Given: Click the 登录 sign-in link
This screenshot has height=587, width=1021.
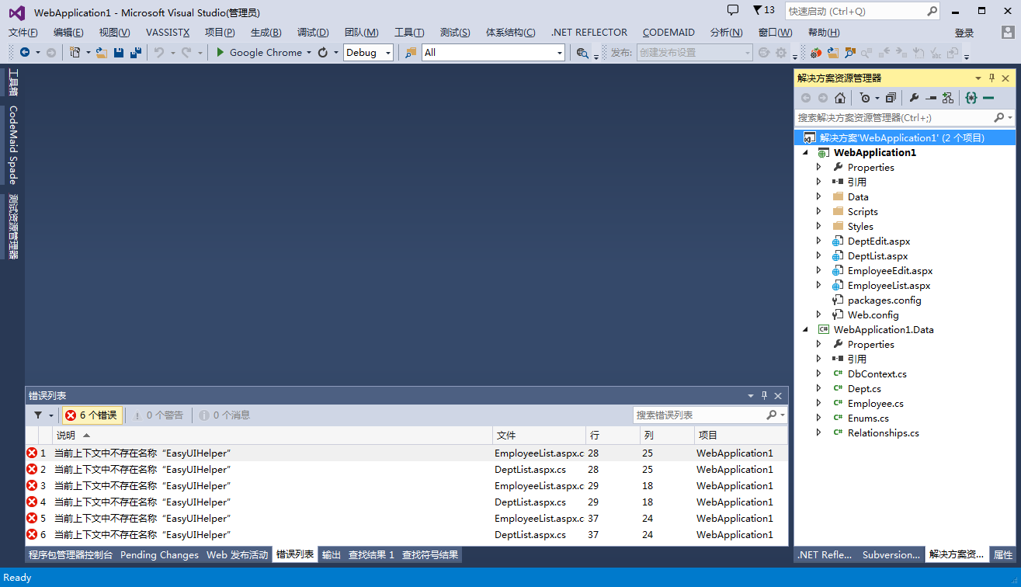Looking at the screenshot, I should 964,33.
